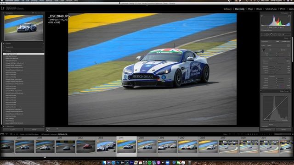The width and height of the screenshot is (294, 165).
Task: Open the Trash in the Dock
Action: click(x=190, y=163)
